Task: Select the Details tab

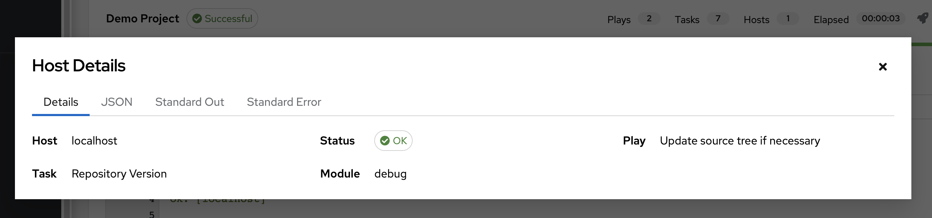Action: click(x=61, y=102)
